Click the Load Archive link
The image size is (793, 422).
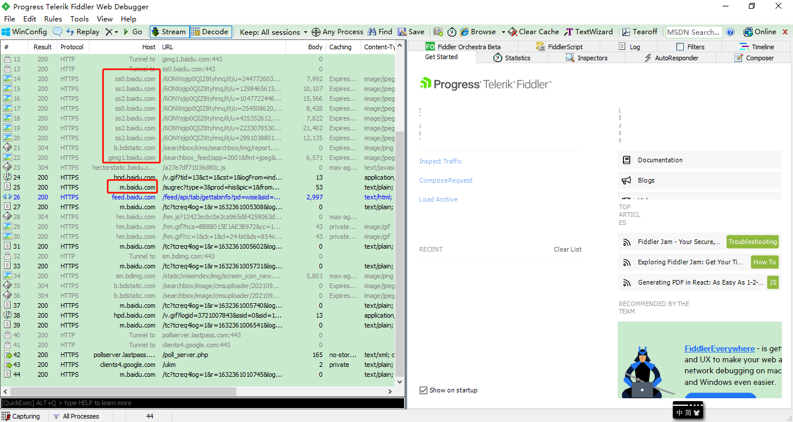coord(438,199)
